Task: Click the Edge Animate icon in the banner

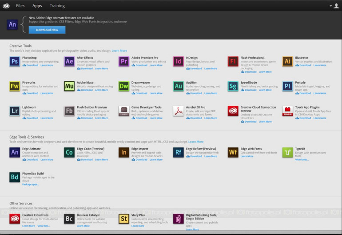Action: (x=12, y=25)
